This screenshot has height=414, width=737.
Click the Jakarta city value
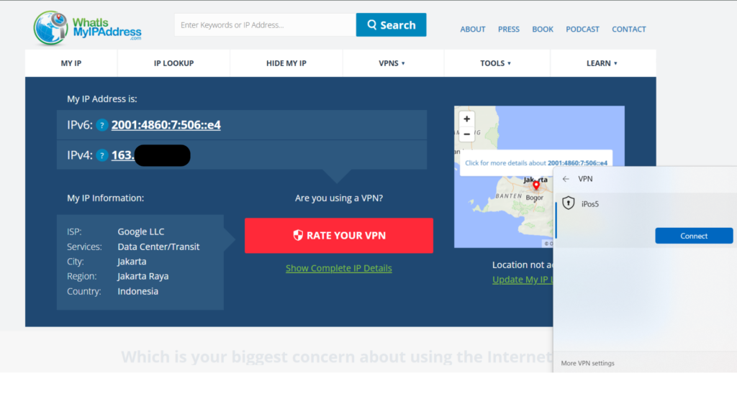click(x=132, y=262)
